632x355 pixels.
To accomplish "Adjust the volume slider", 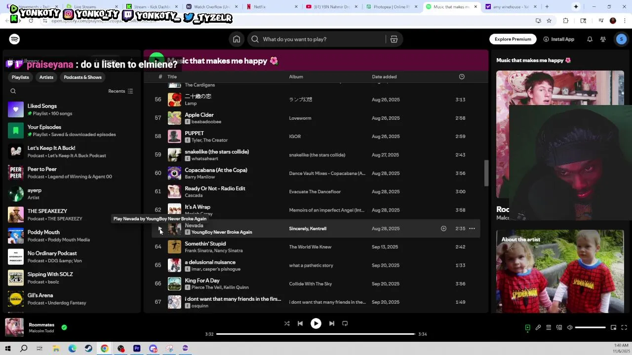I will click(590, 327).
